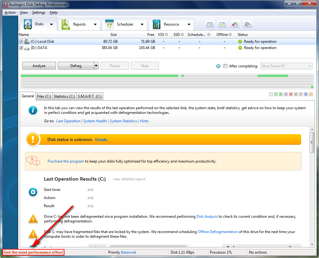Image resolution: width=319 pixels, height=258 pixels.
Task: Click the Offline Defragmentation link
Action: 218,231
